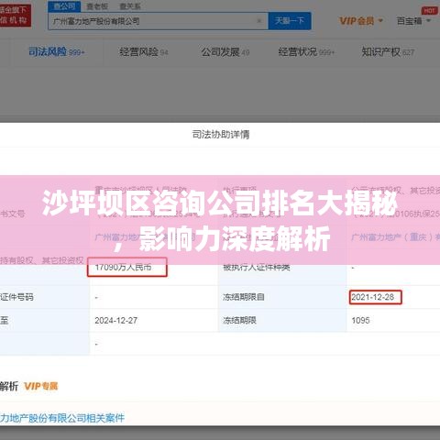The height and width of the screenshot is (440, 440).
Task: Click the highlighted 2021-12-28 date cell
Action: 375,297
